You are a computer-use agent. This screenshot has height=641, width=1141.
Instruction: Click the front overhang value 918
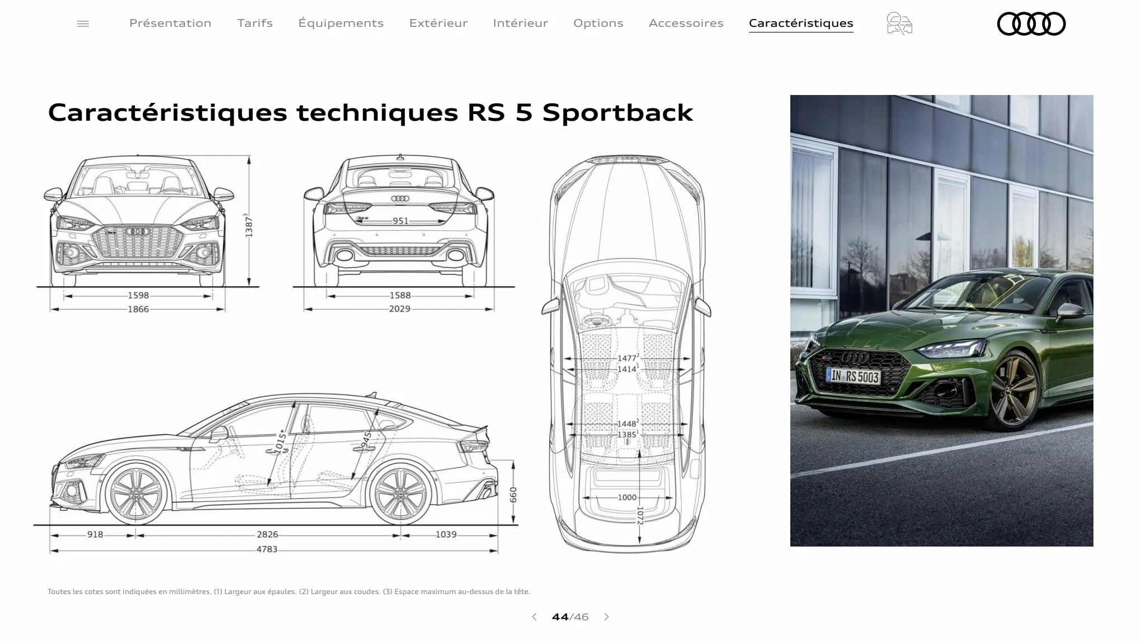95,535
